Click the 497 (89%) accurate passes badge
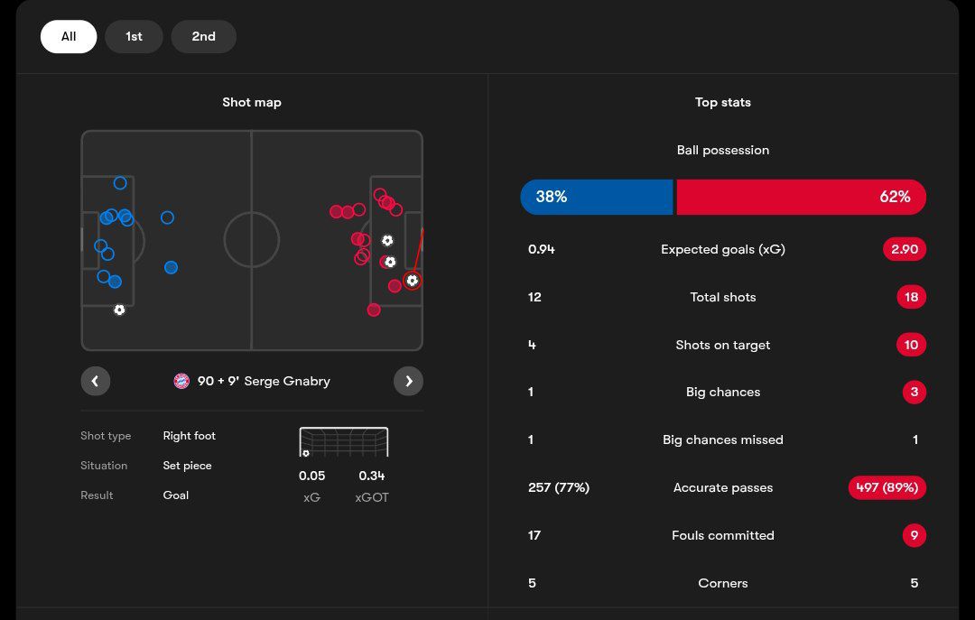This screenshot has width=975, height=620. pyautogui.click(x=887, y=487)
